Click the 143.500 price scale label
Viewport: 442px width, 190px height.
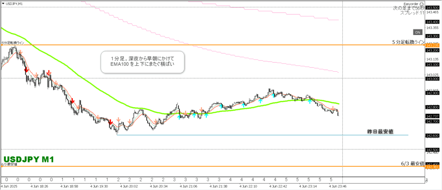click(x=433, y=8)
